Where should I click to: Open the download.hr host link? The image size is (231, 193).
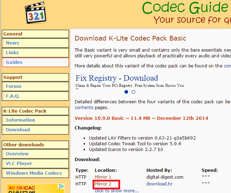(159, 184)
